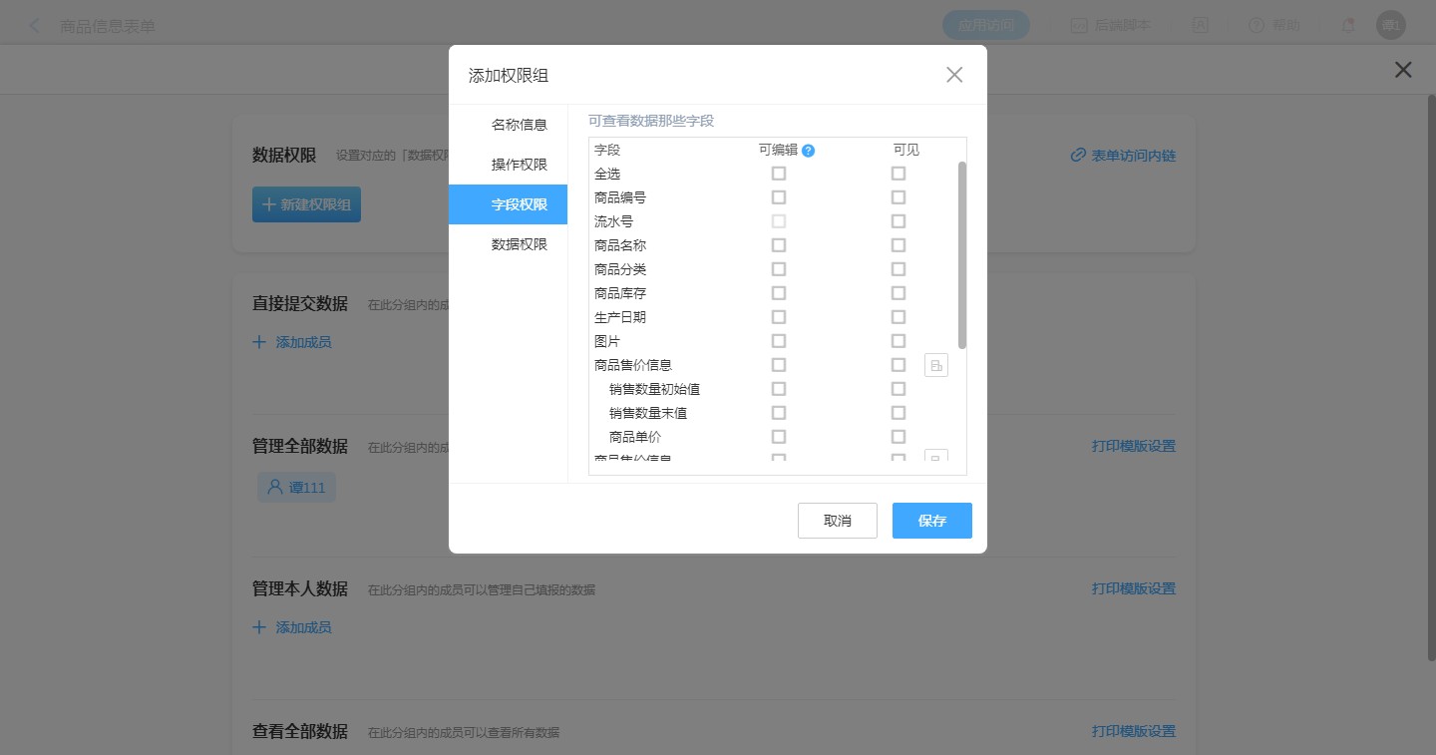Close the permissions panel with the black X
This screenshot has height=755, width=1436.
tap(1403, 70)
